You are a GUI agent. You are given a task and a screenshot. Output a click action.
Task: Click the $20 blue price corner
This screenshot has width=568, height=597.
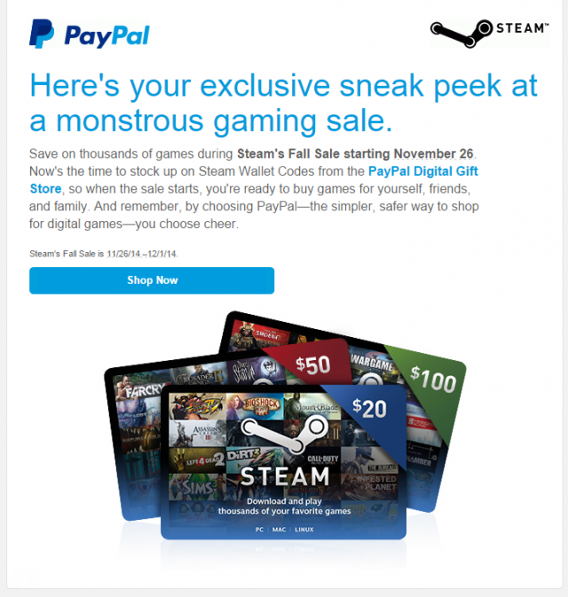369,408
